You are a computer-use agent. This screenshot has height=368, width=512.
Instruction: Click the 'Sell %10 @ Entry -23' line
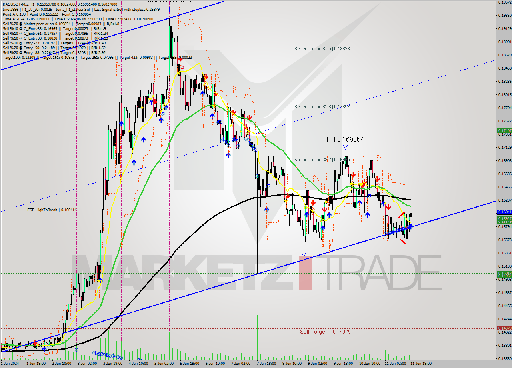54,43
